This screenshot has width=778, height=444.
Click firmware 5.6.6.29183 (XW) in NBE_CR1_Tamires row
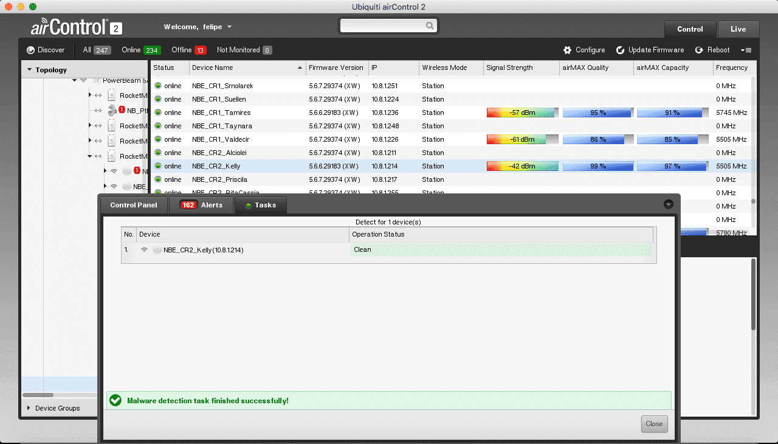(334, 113)
